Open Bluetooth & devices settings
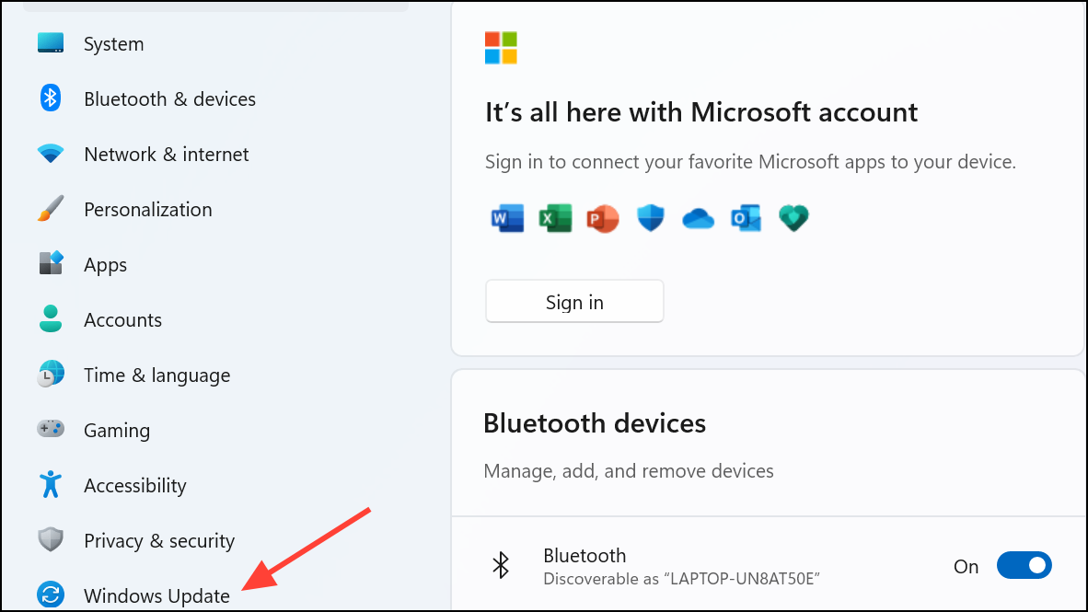This screenshot has width=1088, height=612. point(51,98)
